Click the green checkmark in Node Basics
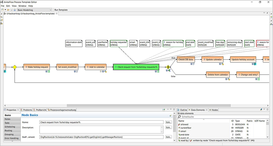The width and height of the screenshot is (273, 146). 171,115
